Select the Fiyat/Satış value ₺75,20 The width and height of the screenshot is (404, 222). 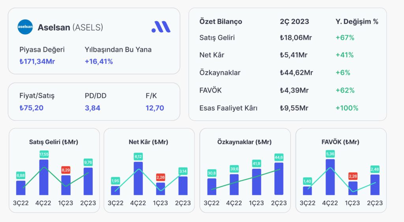pyautogui.click(x=32, y=108)
